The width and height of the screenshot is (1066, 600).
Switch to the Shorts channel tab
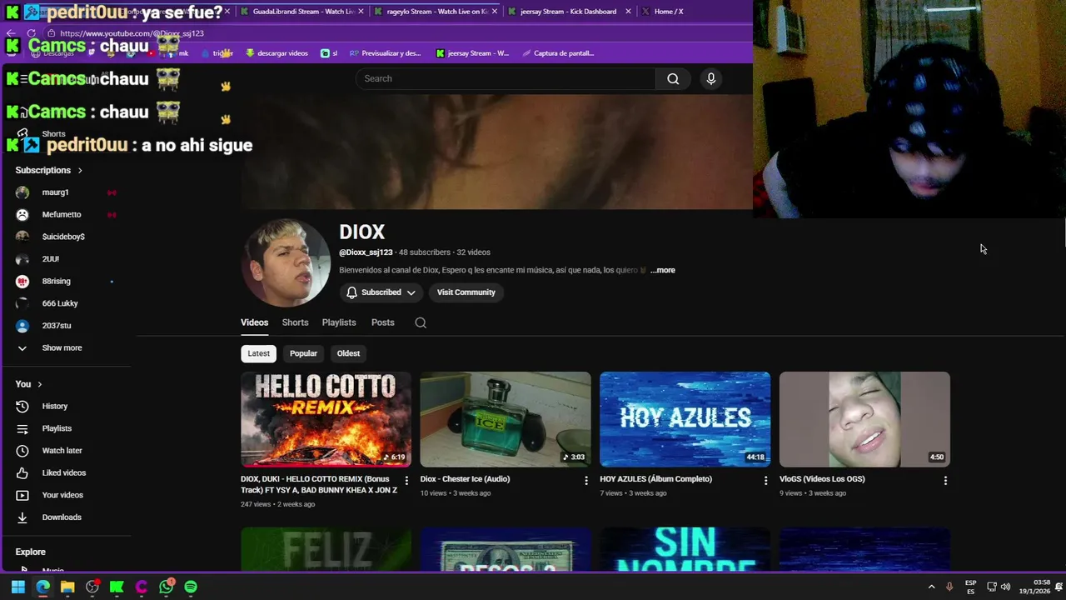(x=295, y=322)
